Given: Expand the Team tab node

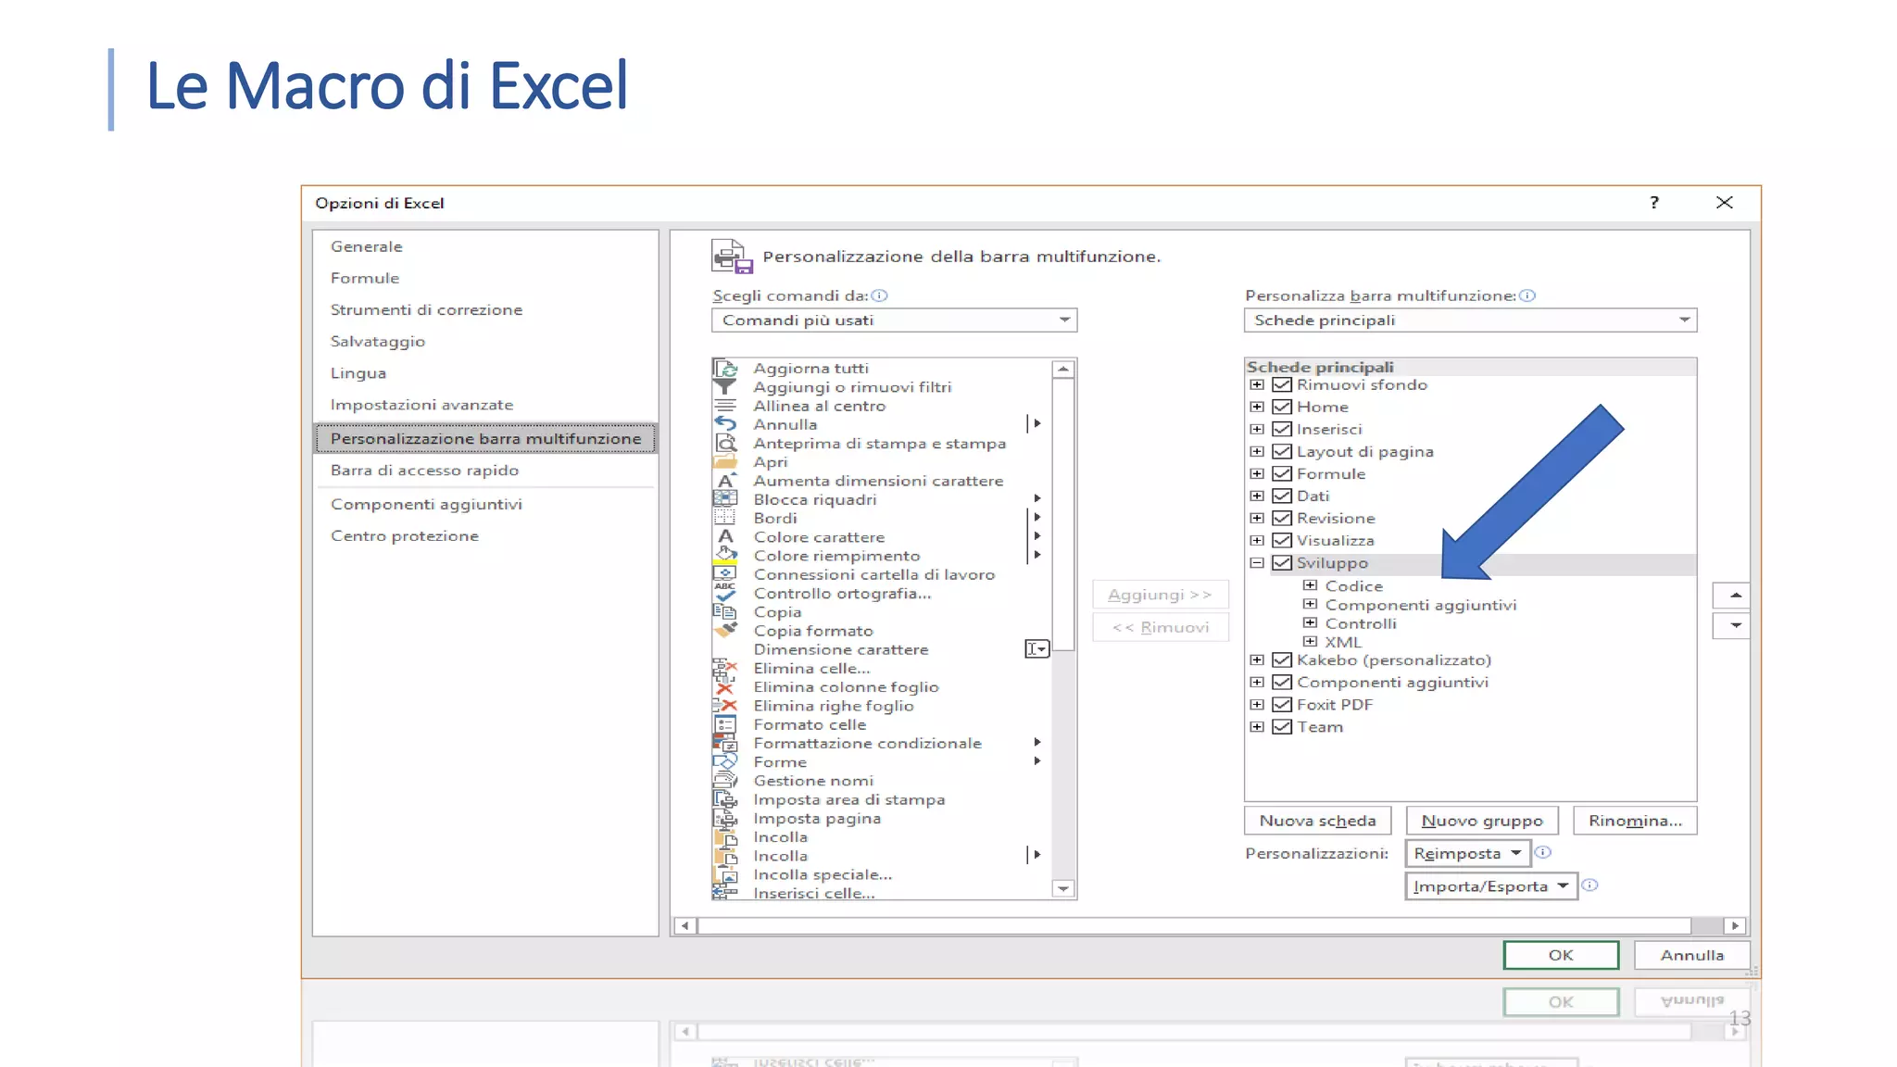Looking at the screenshot, I should 1257,726.
